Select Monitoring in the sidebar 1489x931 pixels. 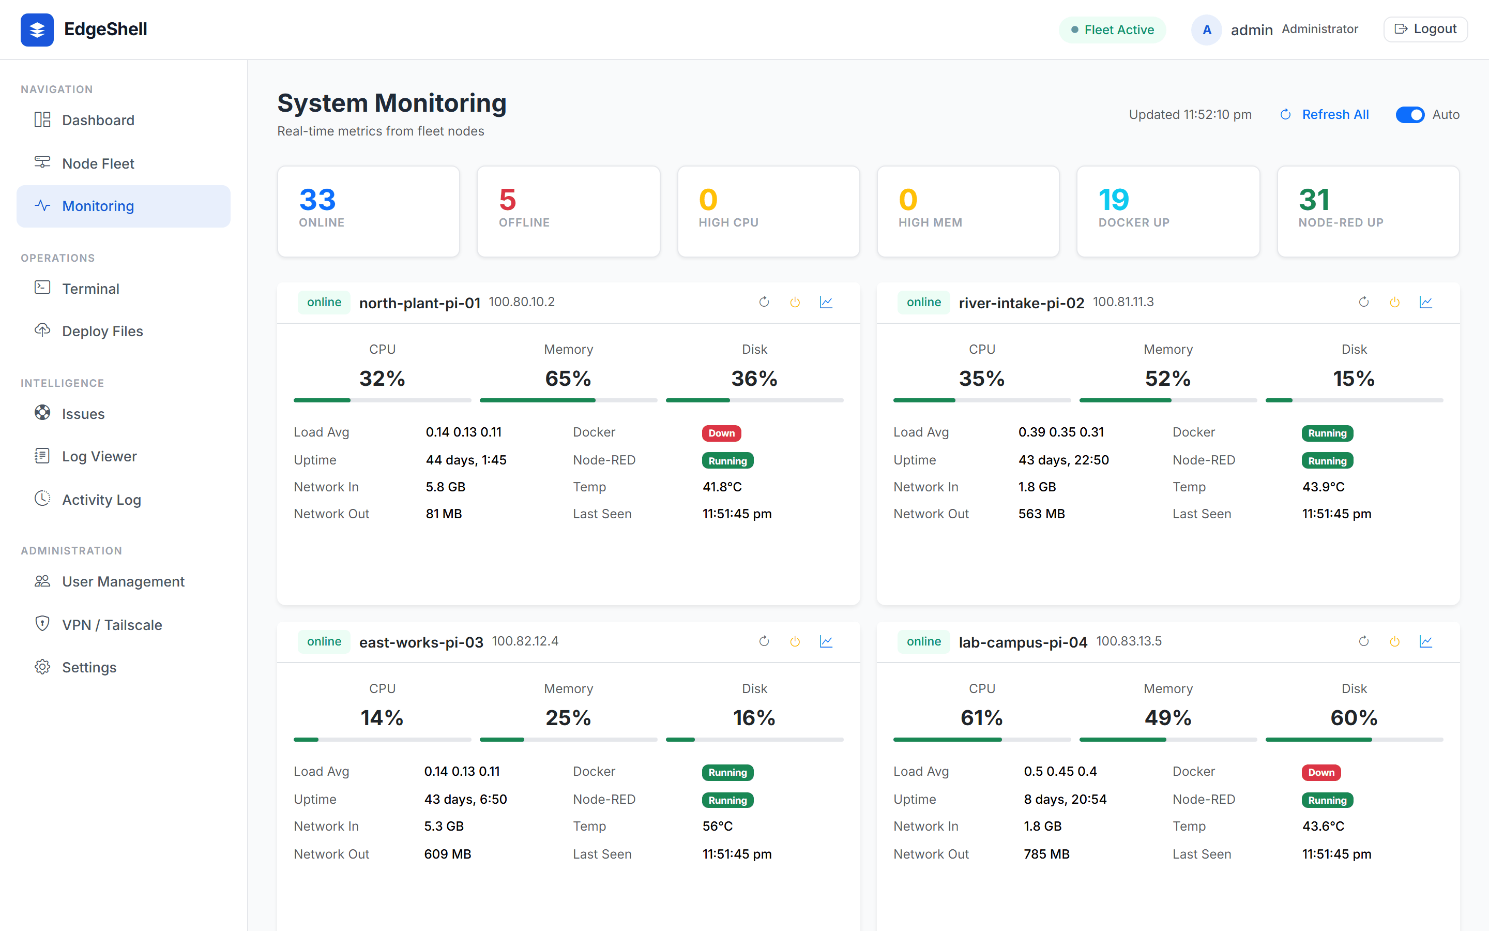pos(123,206)
